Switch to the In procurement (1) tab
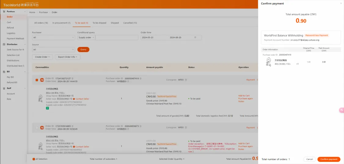The width and height of the screenshot is (344, 164). tap(61, 23)
